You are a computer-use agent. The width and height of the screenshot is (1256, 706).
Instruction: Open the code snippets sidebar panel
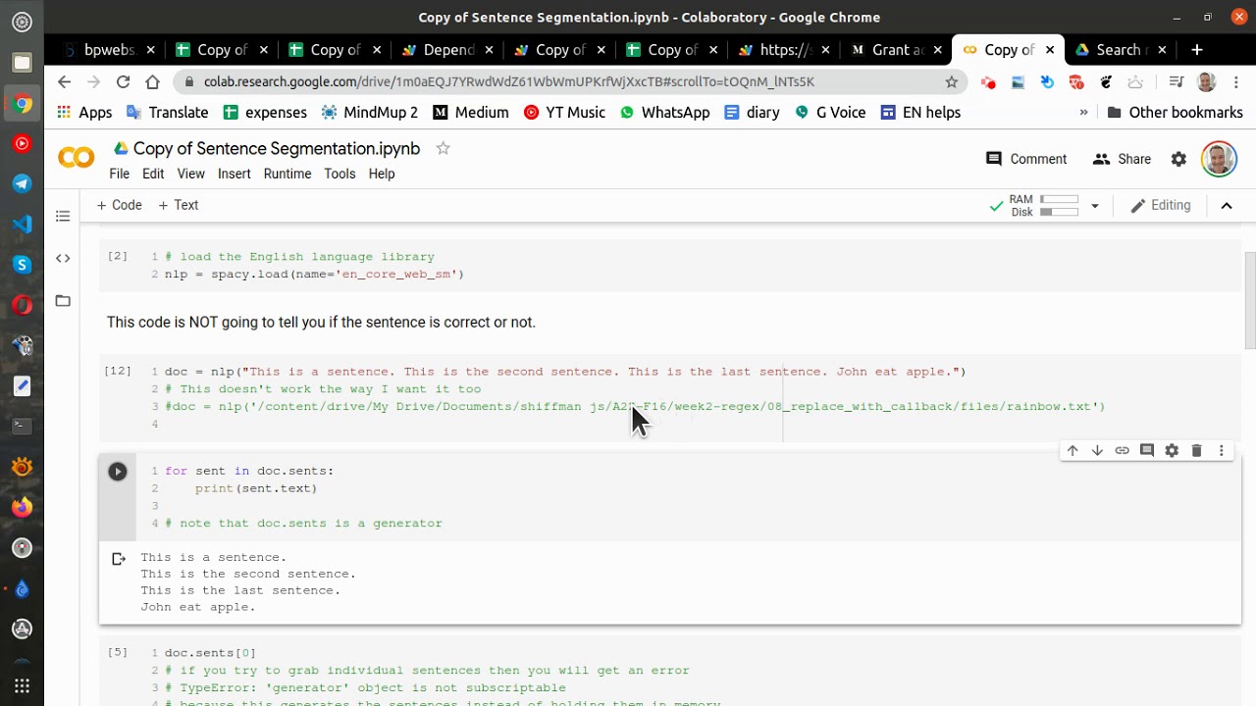pos(63,258)
